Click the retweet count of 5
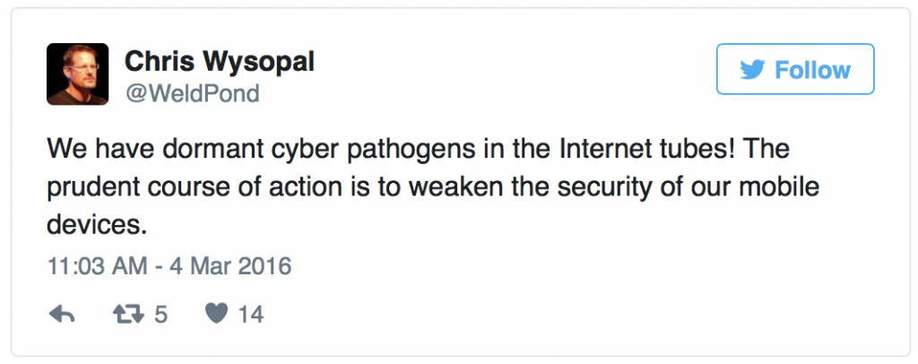Viewport: 918px width, 364px height. tap(160, 314)
